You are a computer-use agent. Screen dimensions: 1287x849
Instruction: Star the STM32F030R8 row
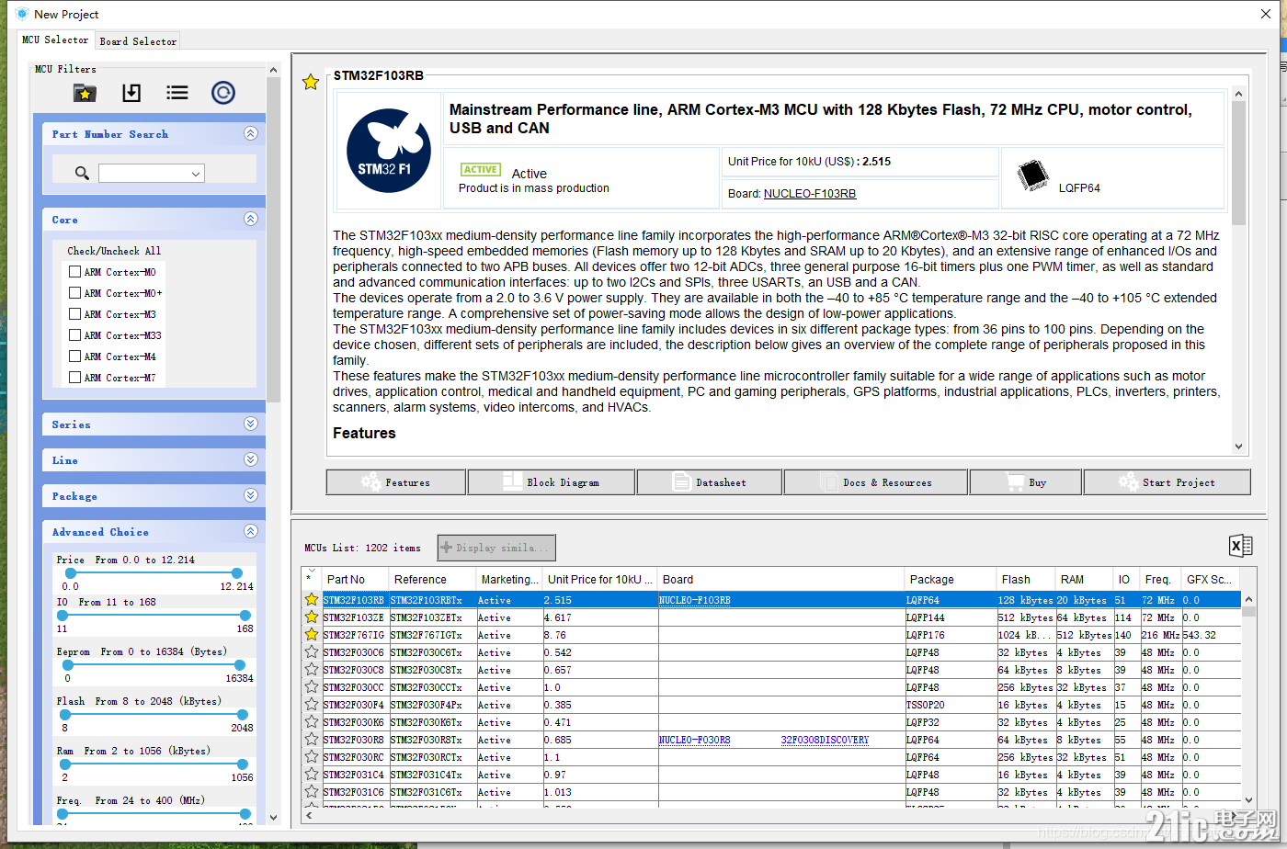click(x=312, y=740)
